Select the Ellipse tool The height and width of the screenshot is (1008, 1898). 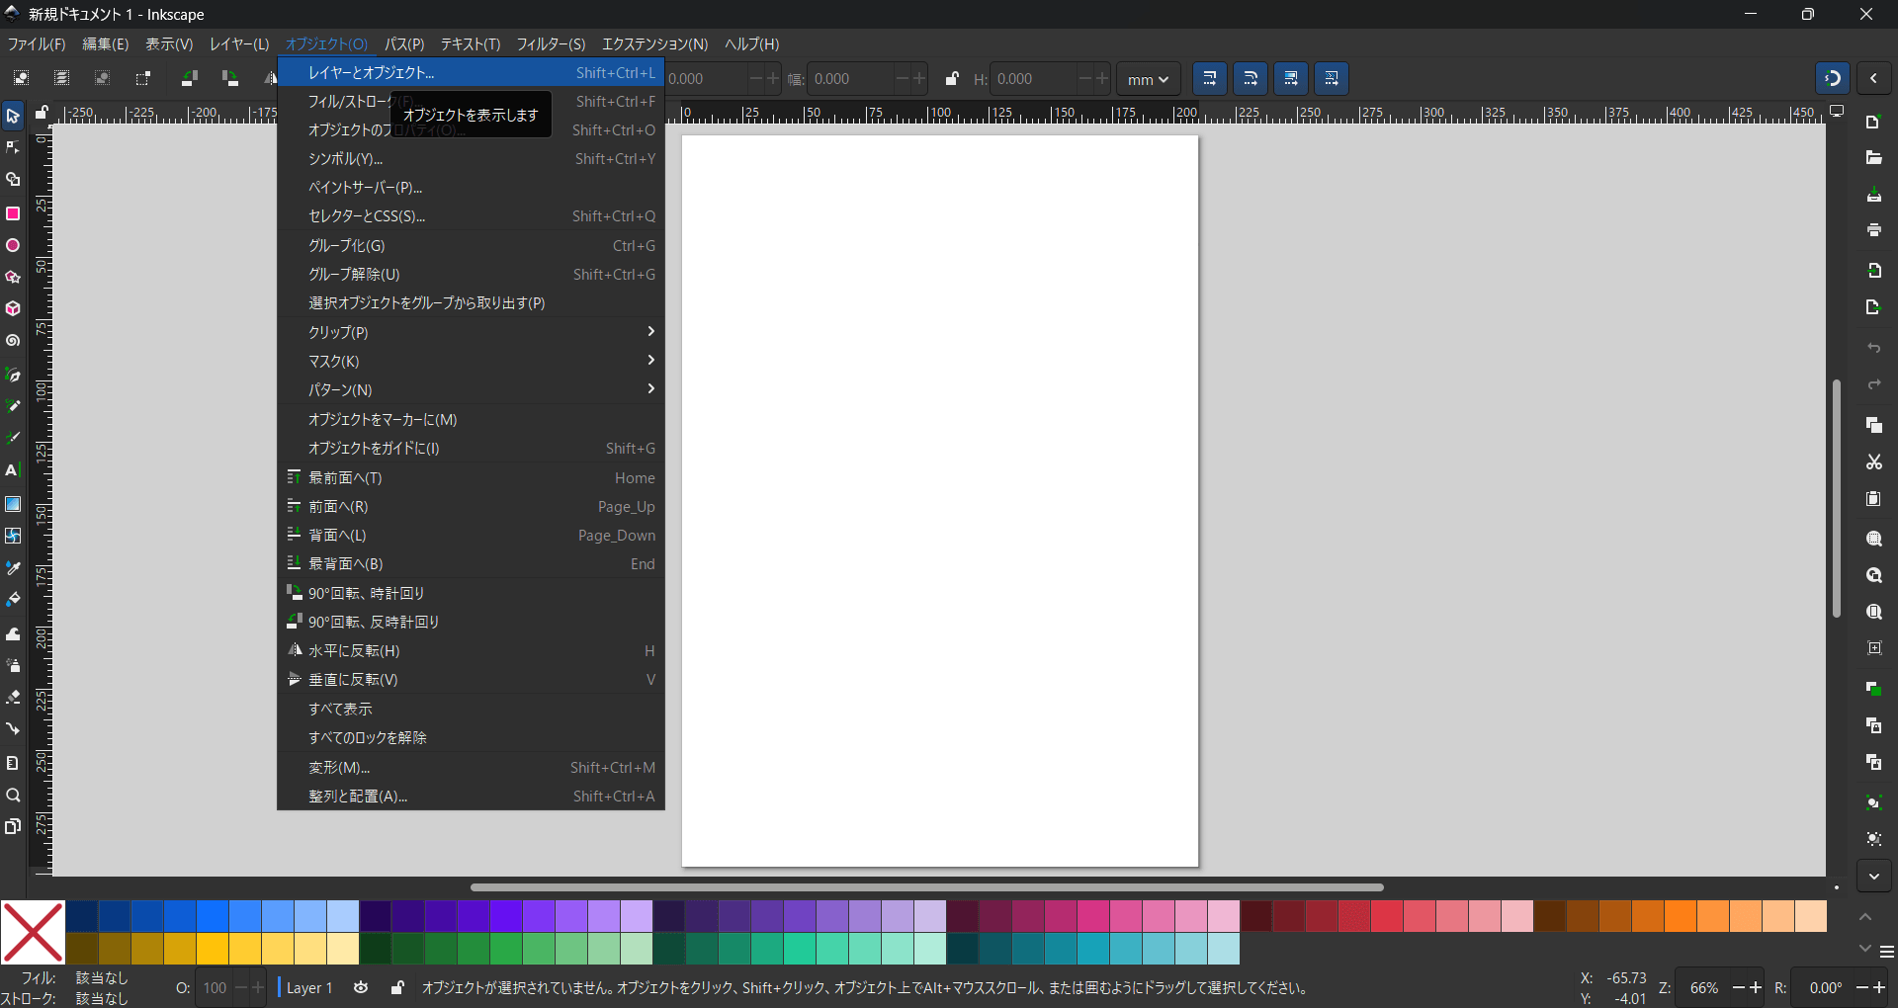(13, 246)
